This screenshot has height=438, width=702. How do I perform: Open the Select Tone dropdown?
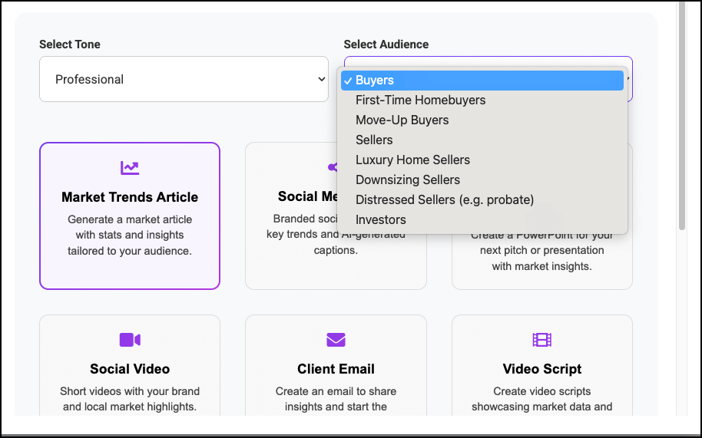[x=184, y=79]
